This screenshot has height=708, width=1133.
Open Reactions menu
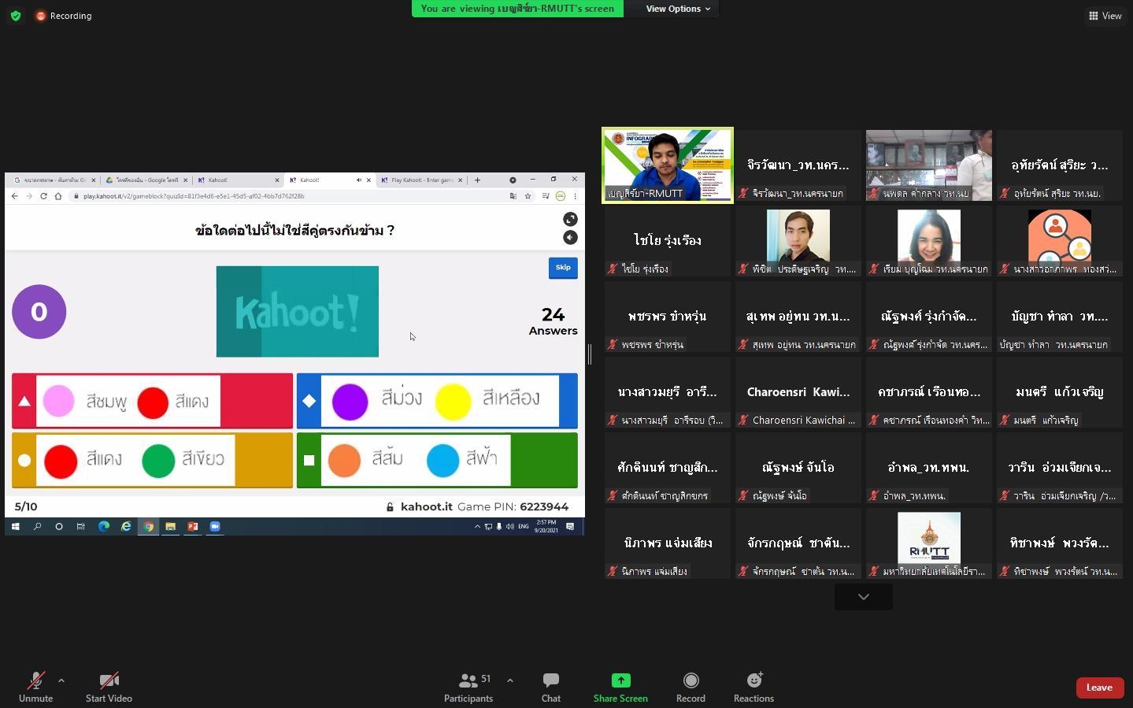(753, 687)
